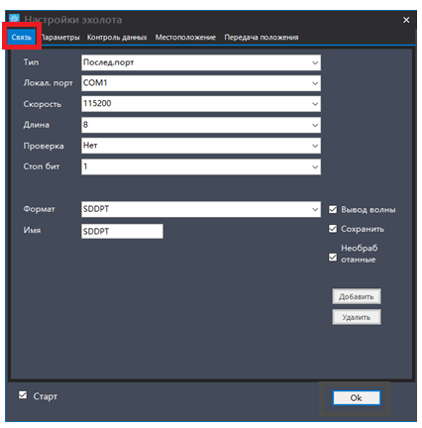Close the Настройки эхолота dialog
This screenshot has height=428, width=422.
point(406,20)
